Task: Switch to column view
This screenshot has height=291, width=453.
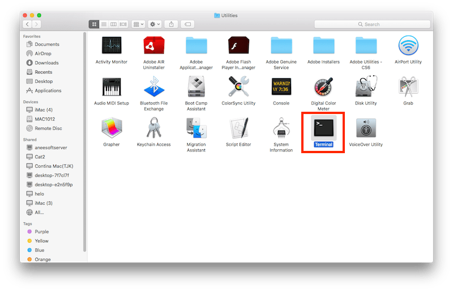Action: pyautogui.click(x=114, y=24)
